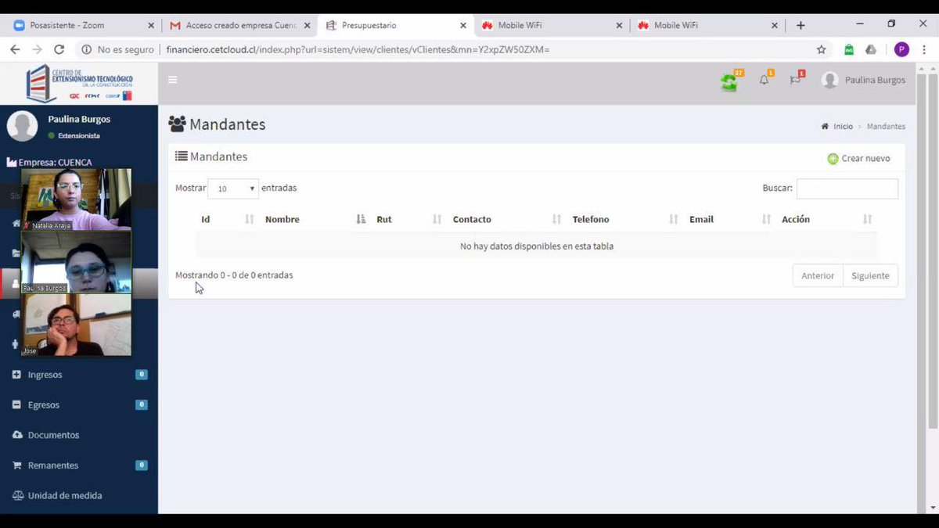
Task: Go back in browser history
Action: pos(14,49)
